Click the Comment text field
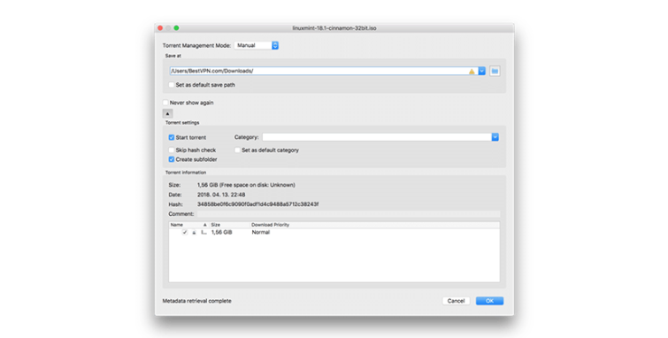 pyautogui.click(x=348, y=214)
